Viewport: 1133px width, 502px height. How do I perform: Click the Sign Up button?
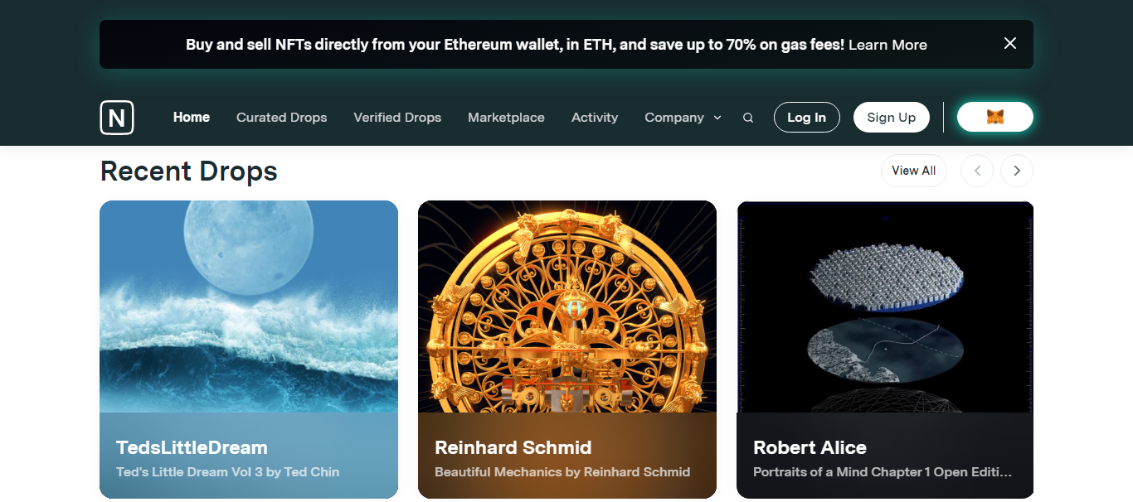(891, 118)
